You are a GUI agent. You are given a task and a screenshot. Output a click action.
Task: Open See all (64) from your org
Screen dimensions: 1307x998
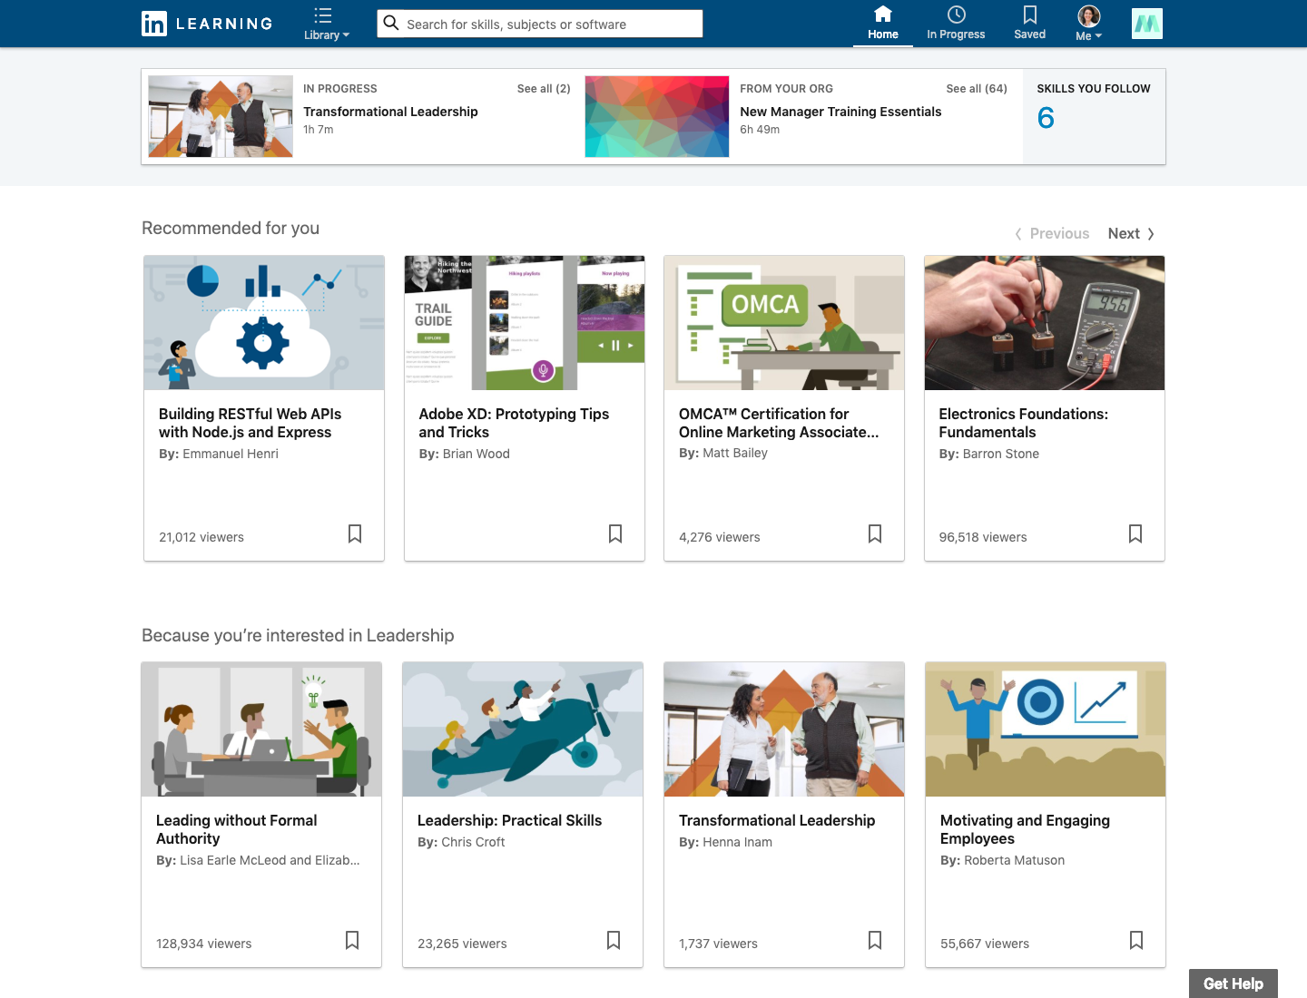(976, 88)
